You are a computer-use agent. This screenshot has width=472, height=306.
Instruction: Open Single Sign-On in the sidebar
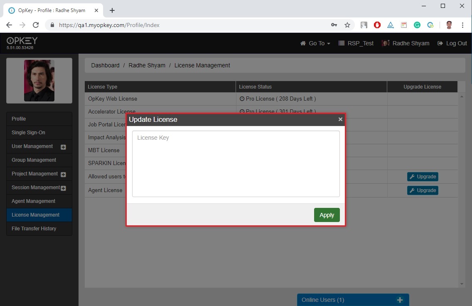click(39, 133)
